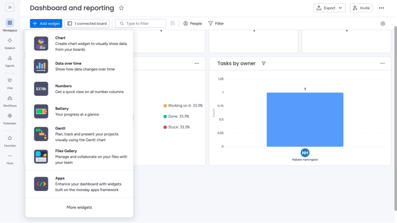Click the red Stuck legend dot

165,127
